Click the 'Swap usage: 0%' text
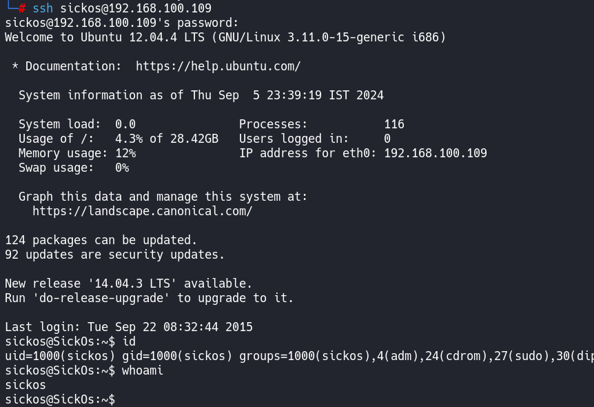 [x=74, y=168]
